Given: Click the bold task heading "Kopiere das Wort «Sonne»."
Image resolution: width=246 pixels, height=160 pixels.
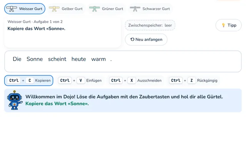Looking at the screenshot, I should pyautogui.click(x=37, y=28).
